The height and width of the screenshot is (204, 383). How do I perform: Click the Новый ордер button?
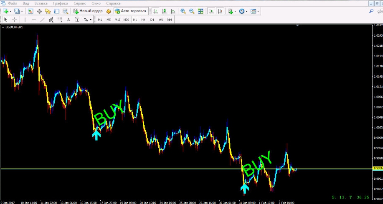(88, 11)
